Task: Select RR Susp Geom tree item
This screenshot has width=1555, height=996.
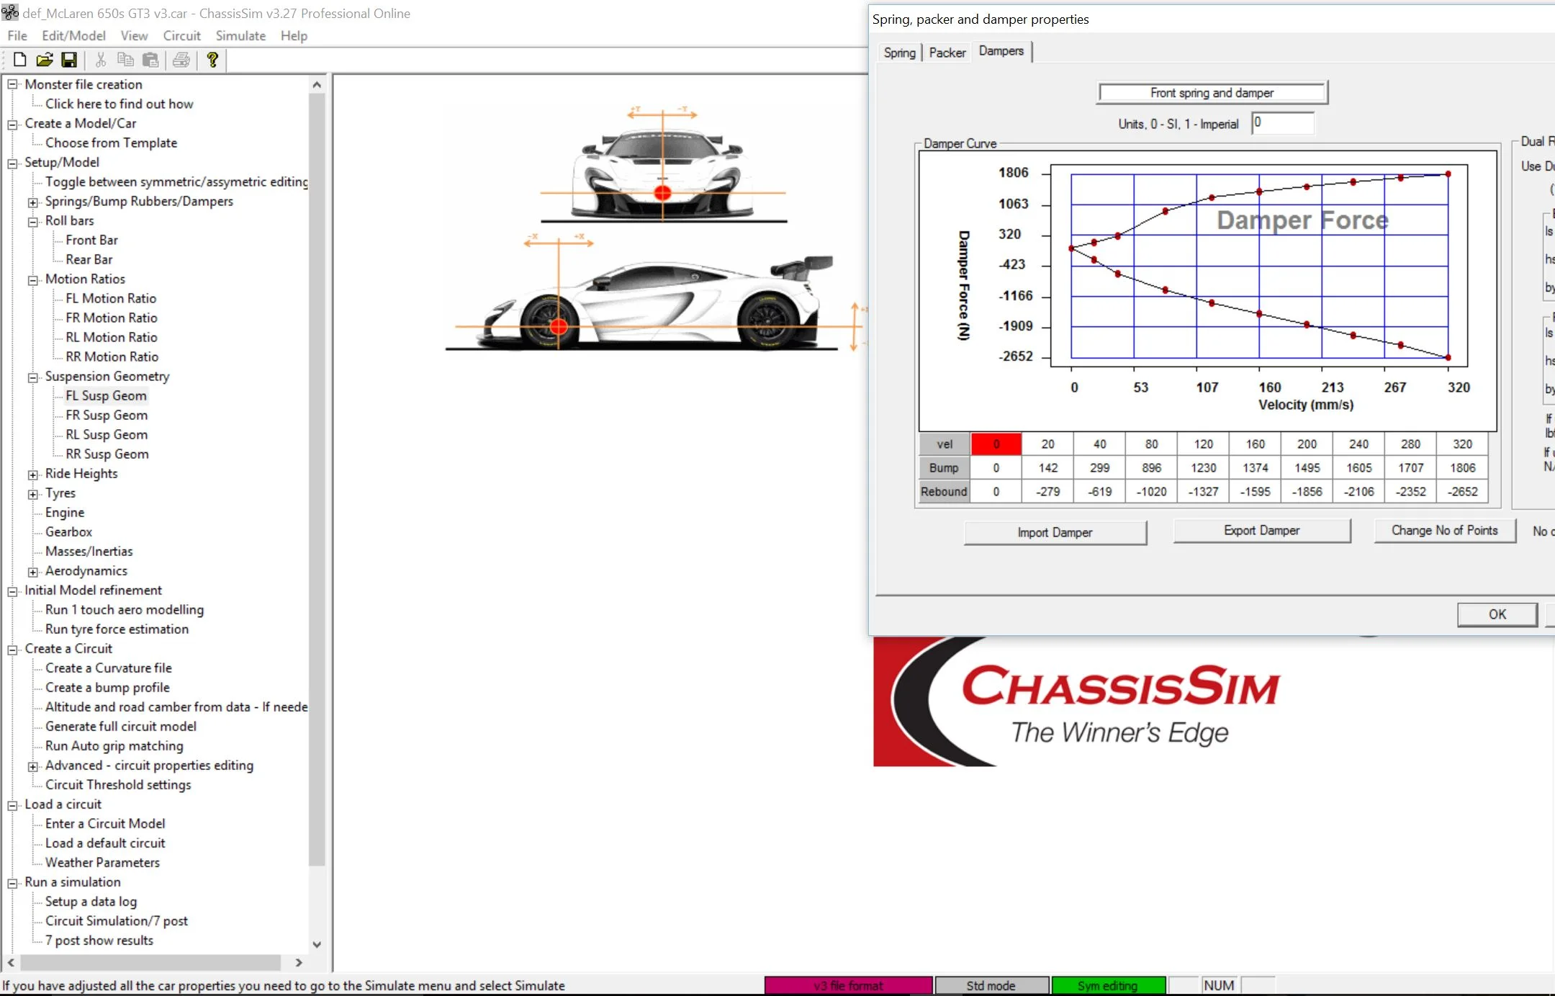Action: (x=107, y=454)
